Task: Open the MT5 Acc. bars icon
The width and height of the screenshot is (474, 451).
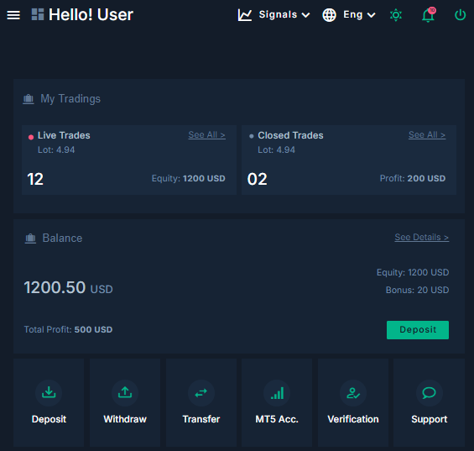Action: [x=277, y=393]
